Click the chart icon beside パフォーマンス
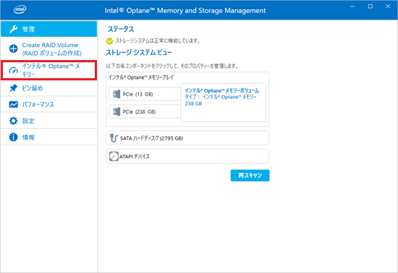The width and height of the screenshot is (398, 273). pyautogui.click(x=14, y=104)
